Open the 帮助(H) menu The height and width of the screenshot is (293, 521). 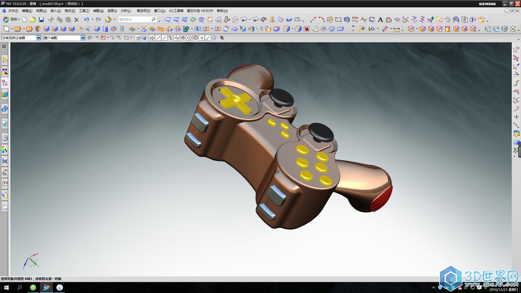pyautogui.click(x=222, y=11)
